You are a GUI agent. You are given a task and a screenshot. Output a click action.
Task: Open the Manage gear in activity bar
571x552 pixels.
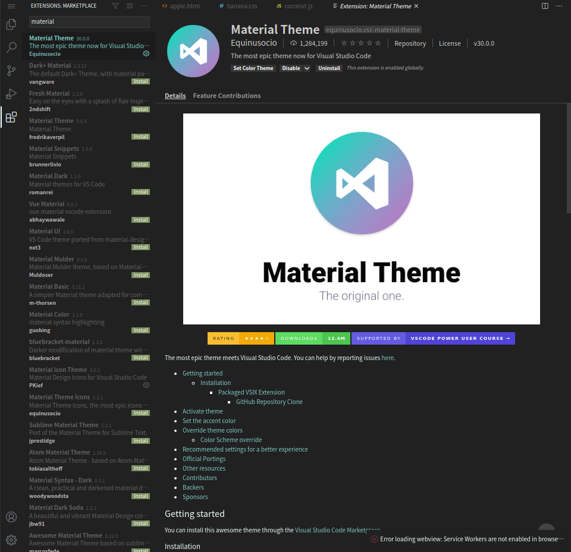pos(11,540)
